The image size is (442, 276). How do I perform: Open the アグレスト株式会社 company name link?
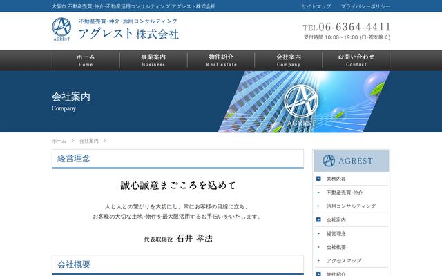click(128, 34)
